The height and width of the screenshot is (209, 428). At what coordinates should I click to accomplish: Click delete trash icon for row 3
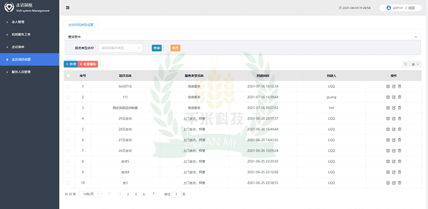400,108
